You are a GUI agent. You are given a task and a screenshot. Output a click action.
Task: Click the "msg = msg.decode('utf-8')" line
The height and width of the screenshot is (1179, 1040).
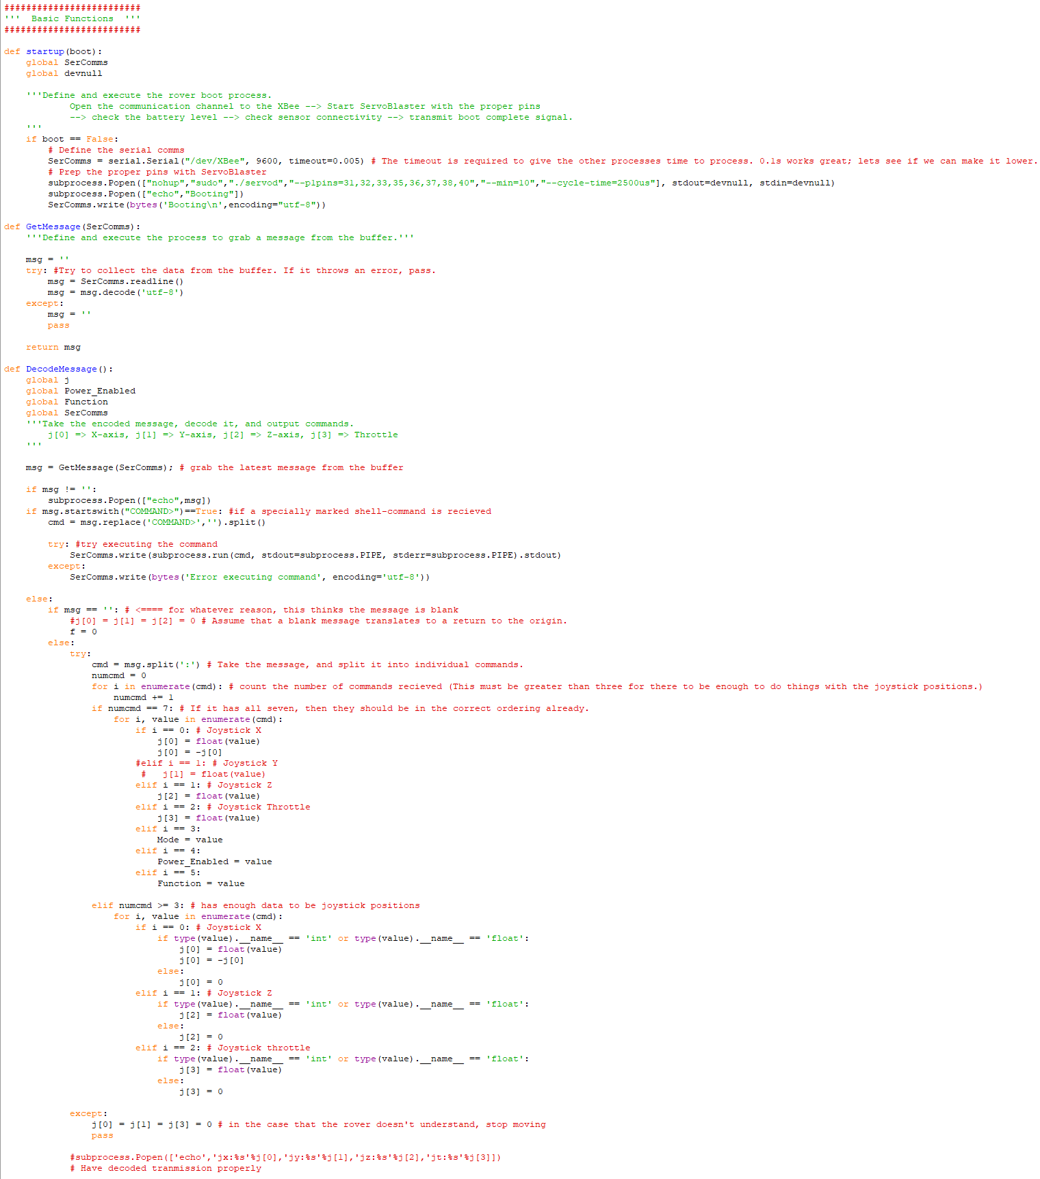point(116,292)
